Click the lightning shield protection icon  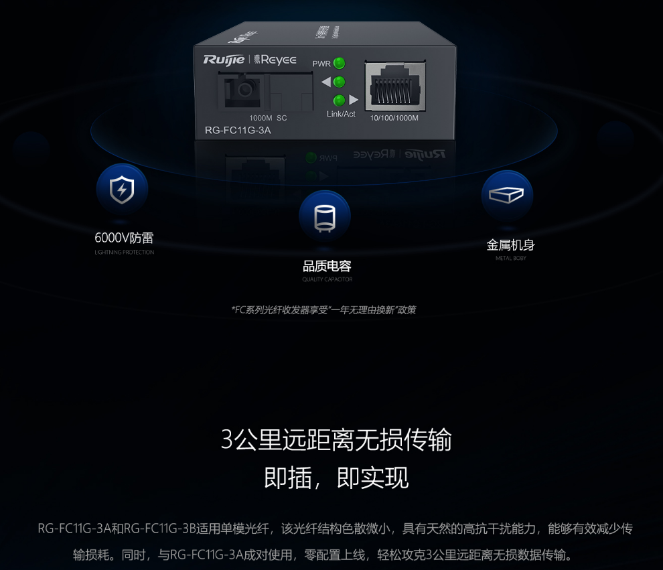coord(122,189)
